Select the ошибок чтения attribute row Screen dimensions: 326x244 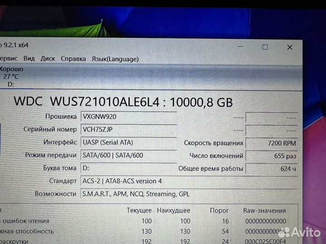[149, 221]
